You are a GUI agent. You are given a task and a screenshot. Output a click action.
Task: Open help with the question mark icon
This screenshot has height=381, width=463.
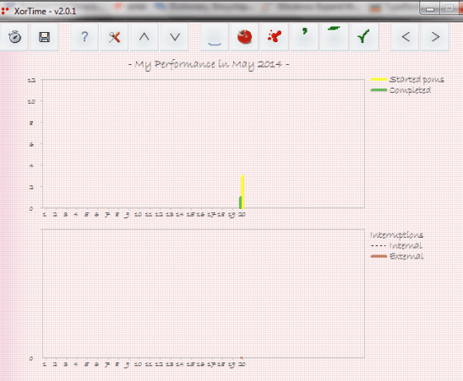[x=84, y=37]
